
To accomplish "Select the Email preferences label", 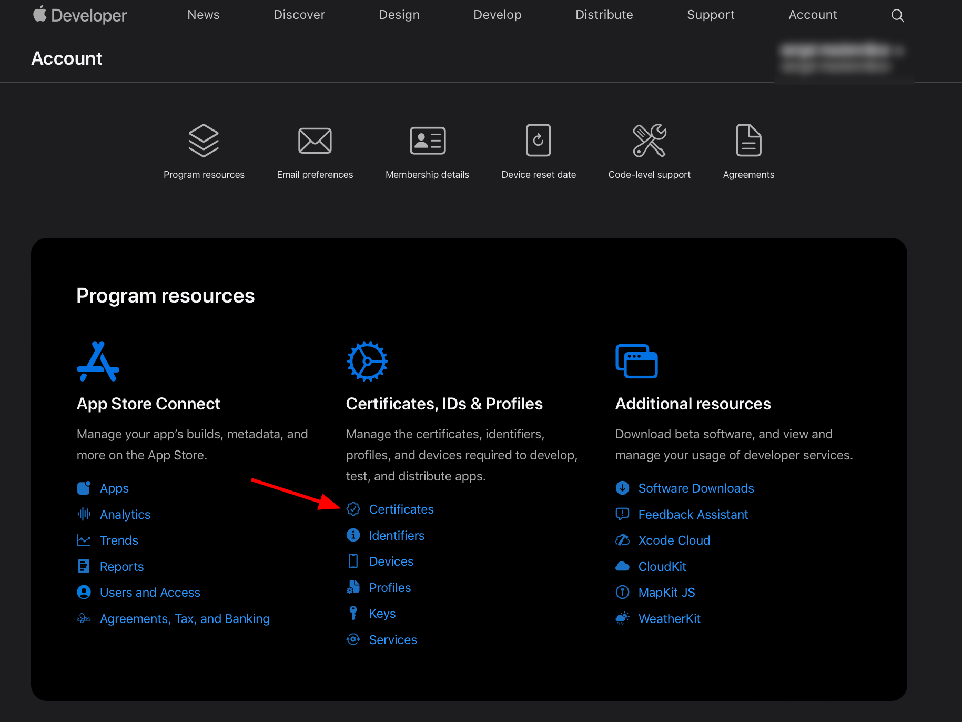I will (315, 175).
